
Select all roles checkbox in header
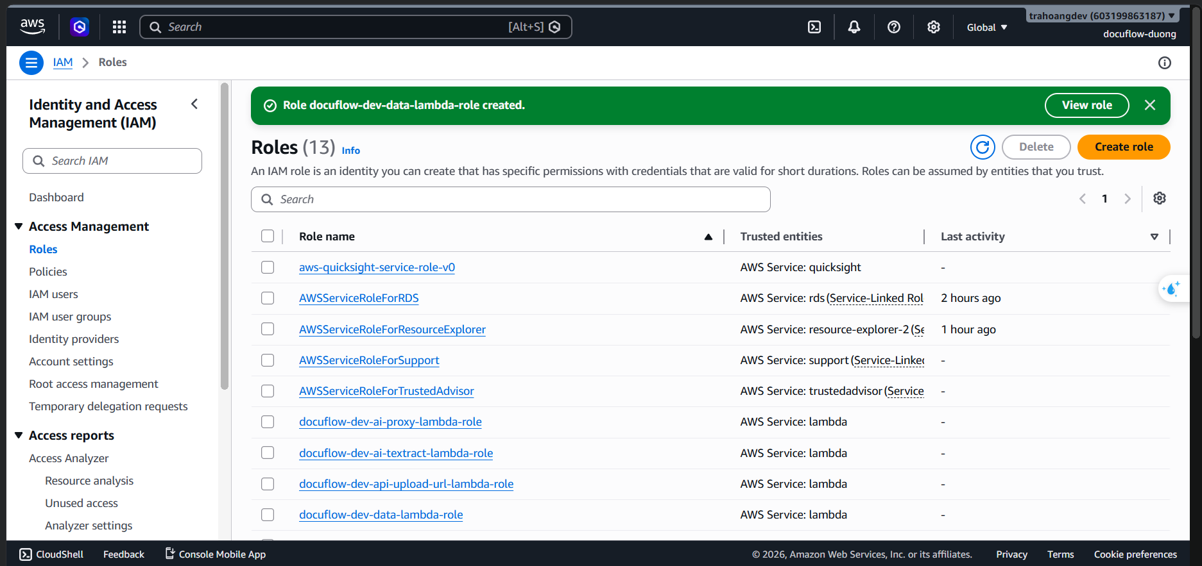268,237
